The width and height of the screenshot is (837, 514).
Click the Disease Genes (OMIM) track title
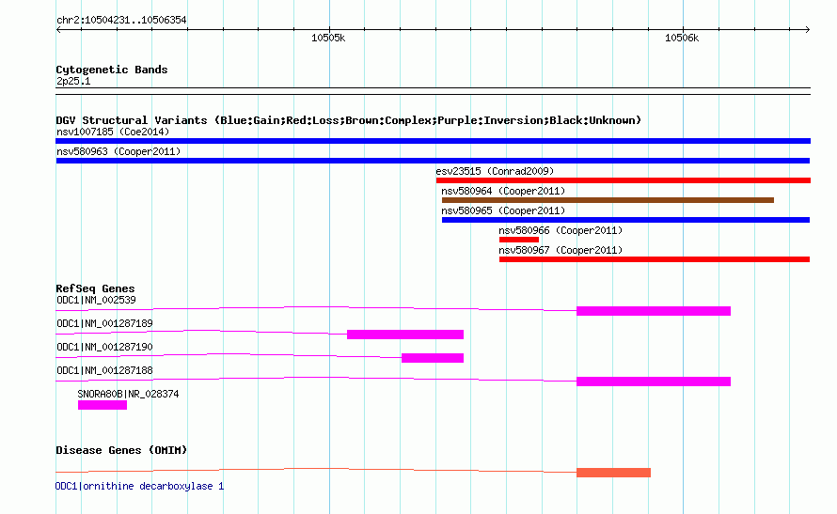click(x=121, y=450)
